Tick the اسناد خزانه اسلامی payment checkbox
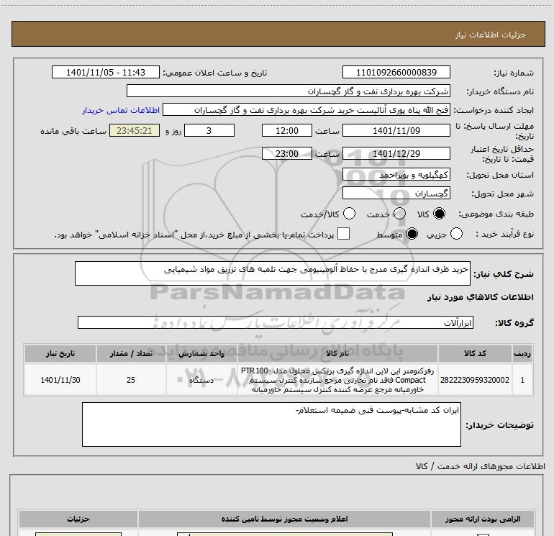The height and width of the screenshot is (536, 554). pos(343,234)
